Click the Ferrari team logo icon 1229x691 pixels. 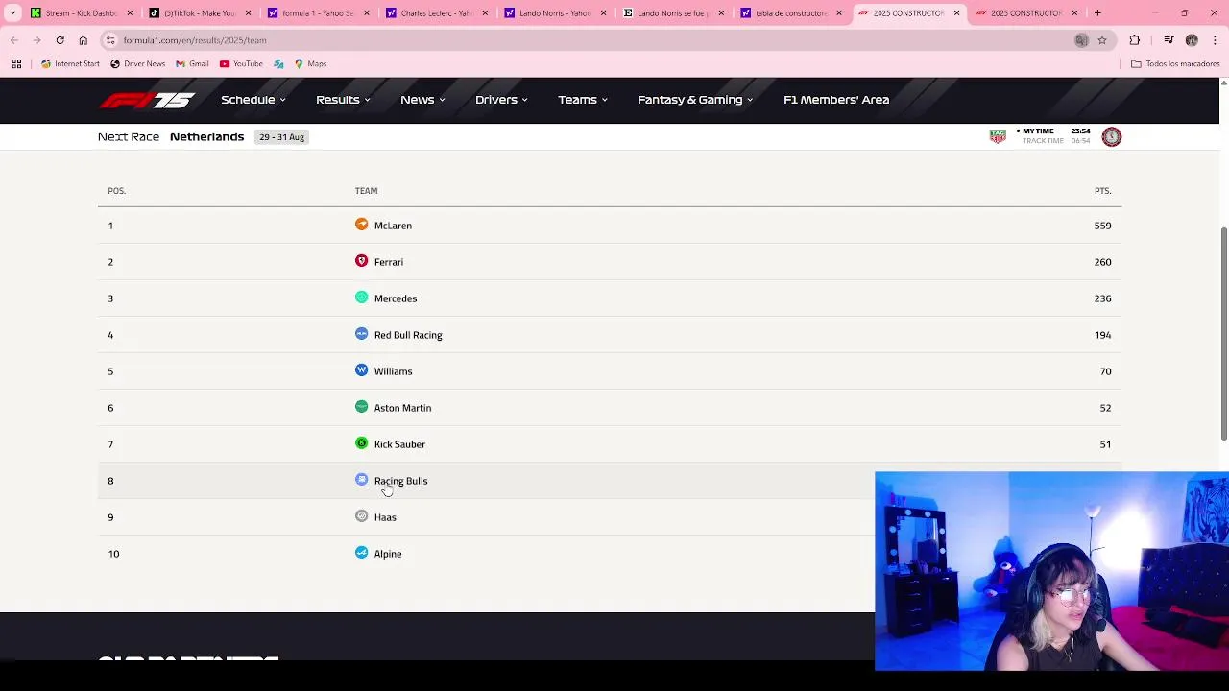361,261
